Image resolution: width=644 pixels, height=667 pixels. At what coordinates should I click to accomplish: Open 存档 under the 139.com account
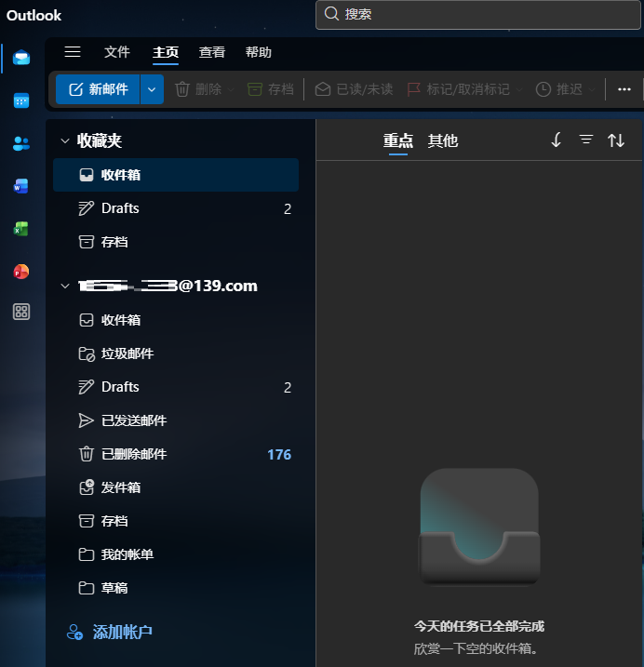pyautogui.click(x=176, y=521)
